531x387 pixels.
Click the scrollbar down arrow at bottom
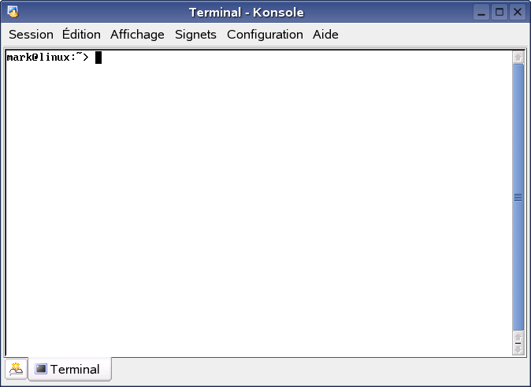point(518,349)
